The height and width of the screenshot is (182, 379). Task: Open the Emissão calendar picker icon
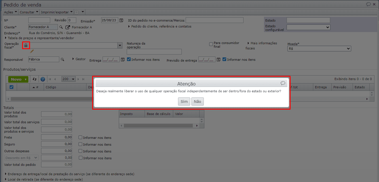[121, 20]
